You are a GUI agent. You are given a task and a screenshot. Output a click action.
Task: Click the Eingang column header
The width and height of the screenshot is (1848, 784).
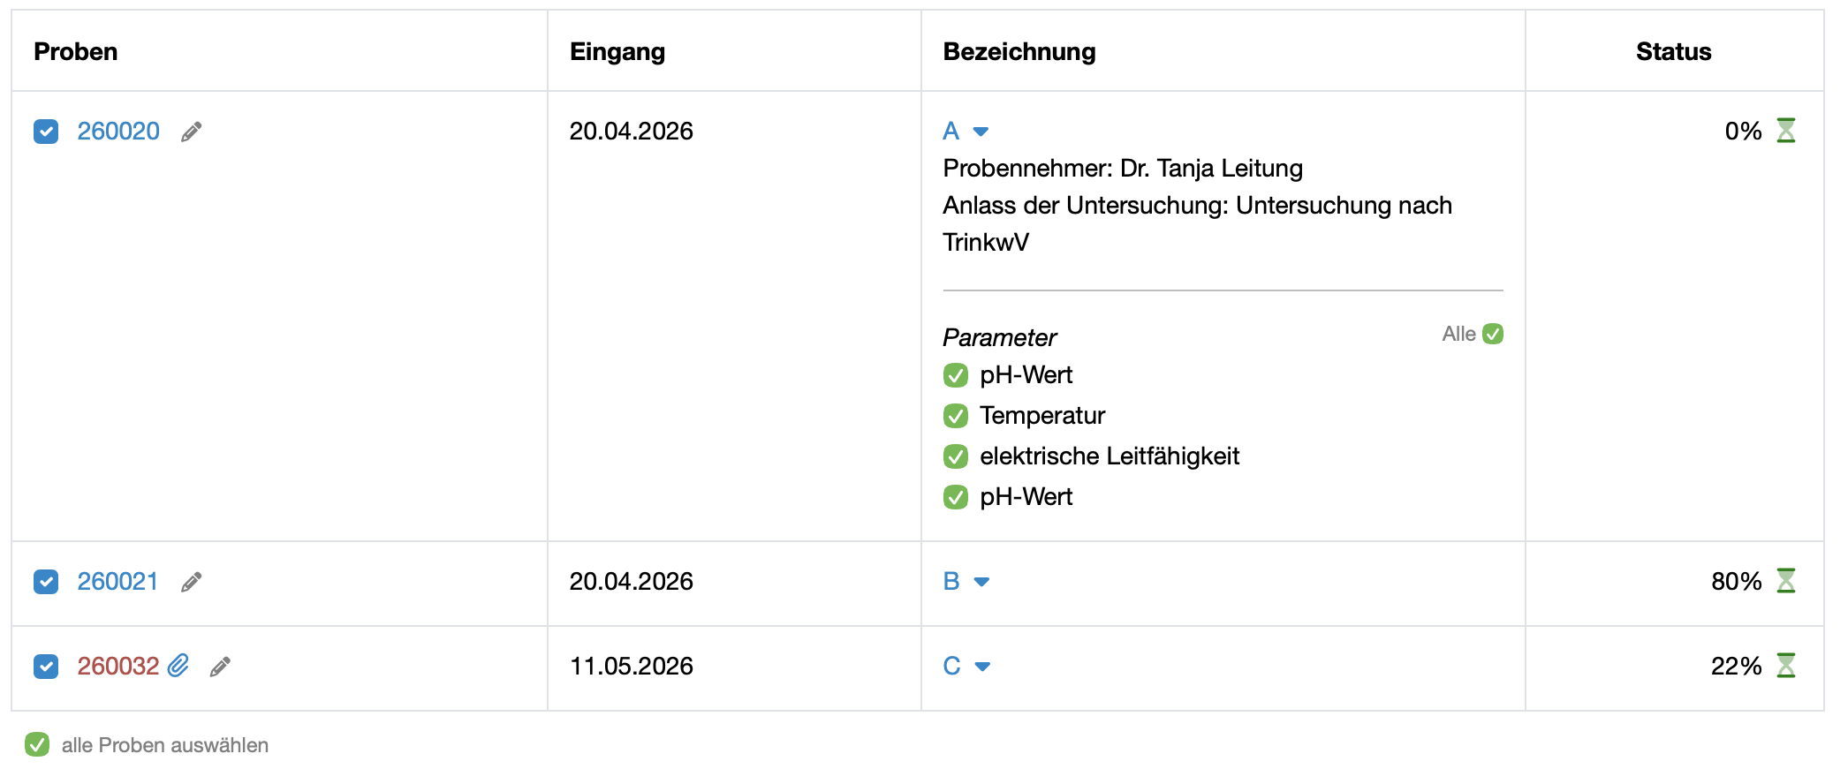pos(617,51)
